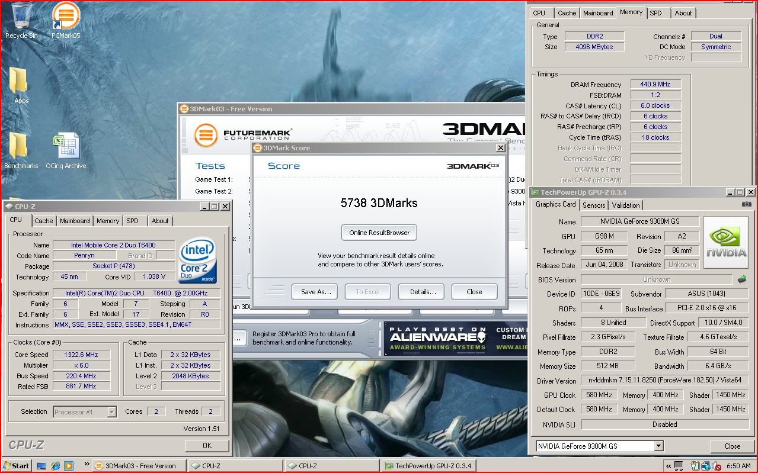Click the 3DMark03 window title bar icon

click(184, 109)
